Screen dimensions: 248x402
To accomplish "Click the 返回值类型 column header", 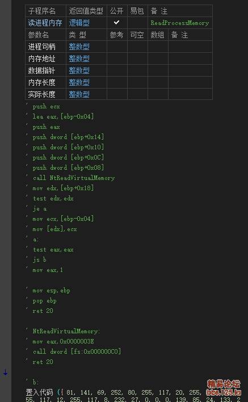I will 86,11.
